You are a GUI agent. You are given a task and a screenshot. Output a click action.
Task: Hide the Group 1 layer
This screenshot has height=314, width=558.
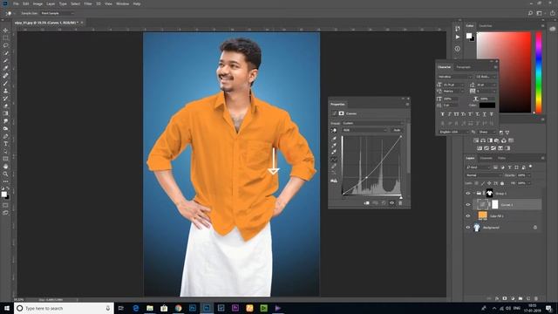tap(468, 194)
